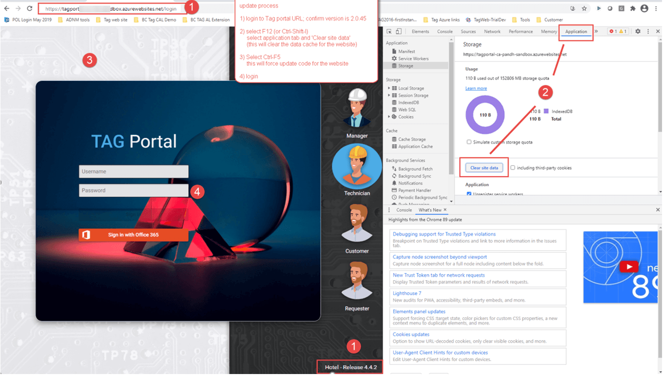The height and width of the screenshot is (375, 663).
Task: Toggle the Unregister service workers checkbox
Action: pos(470,194)
